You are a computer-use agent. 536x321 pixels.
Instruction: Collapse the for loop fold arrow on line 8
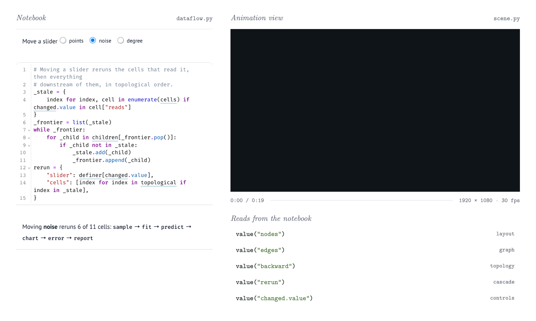[29, 138]
